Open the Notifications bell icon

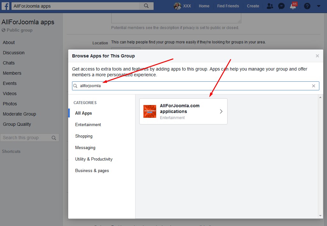[293, 6]
